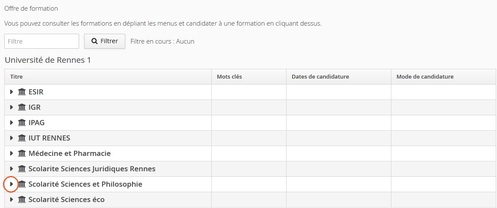This screenshot has height=208, width=497.
Task: Expand the ESIR row arrow
Action: click(x=12, y=92)
